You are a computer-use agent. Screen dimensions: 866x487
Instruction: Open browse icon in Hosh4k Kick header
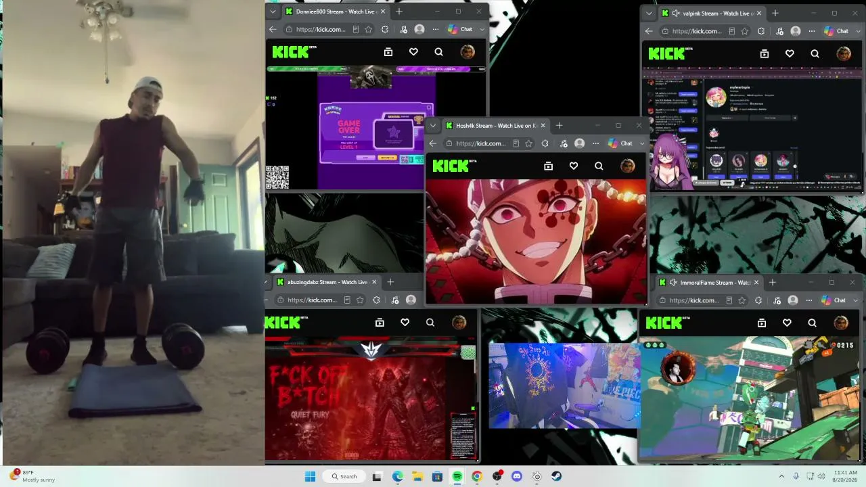pyautogui.click(x=549, y=166)
